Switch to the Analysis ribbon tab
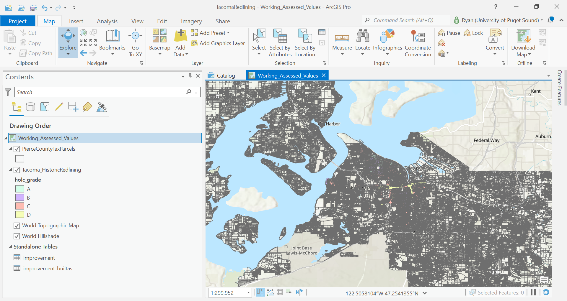567x301 pixels. [x=107, y=21]
